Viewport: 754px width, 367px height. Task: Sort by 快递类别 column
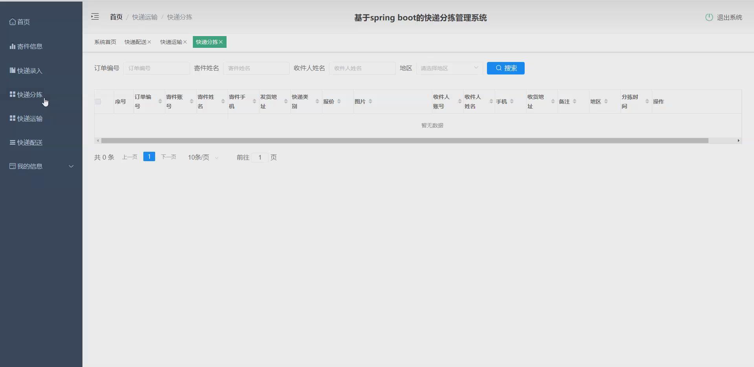[x=317, y=102]
